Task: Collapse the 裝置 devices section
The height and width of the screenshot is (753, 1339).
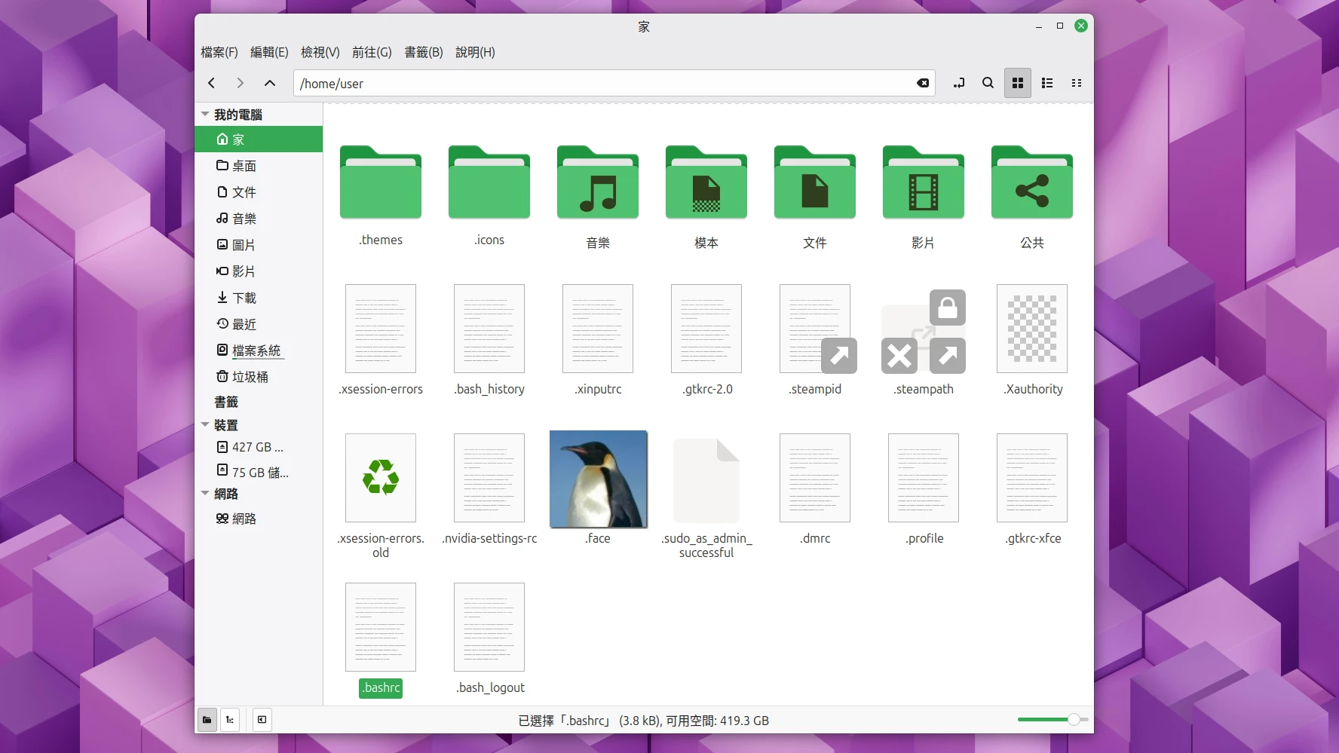Action: pyautogui.click(x=205, y=425)
